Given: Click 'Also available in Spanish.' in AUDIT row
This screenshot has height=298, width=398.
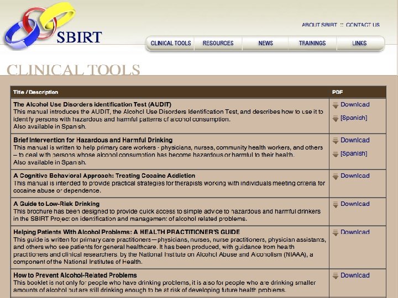Looking at the screenshot, I should point(50,127).
